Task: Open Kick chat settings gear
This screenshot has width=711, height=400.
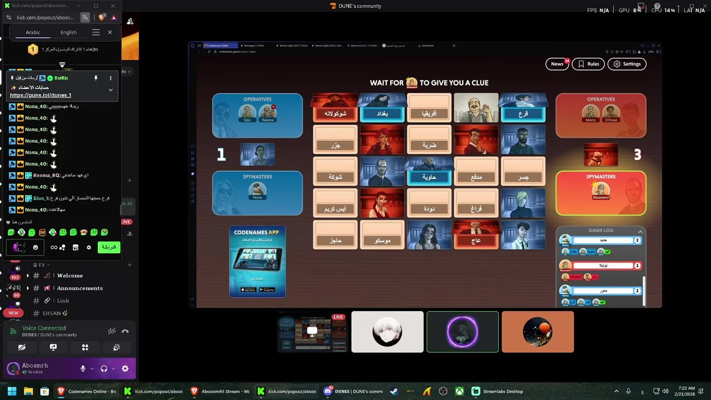Action: tap(89, 247)
